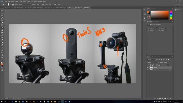Open the Image menu
This screenshot has height=103, width=183.
pos(13,2)
